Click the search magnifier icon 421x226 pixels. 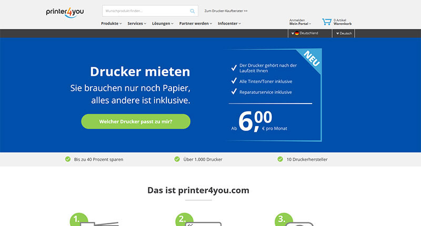[x=192, y=11]
